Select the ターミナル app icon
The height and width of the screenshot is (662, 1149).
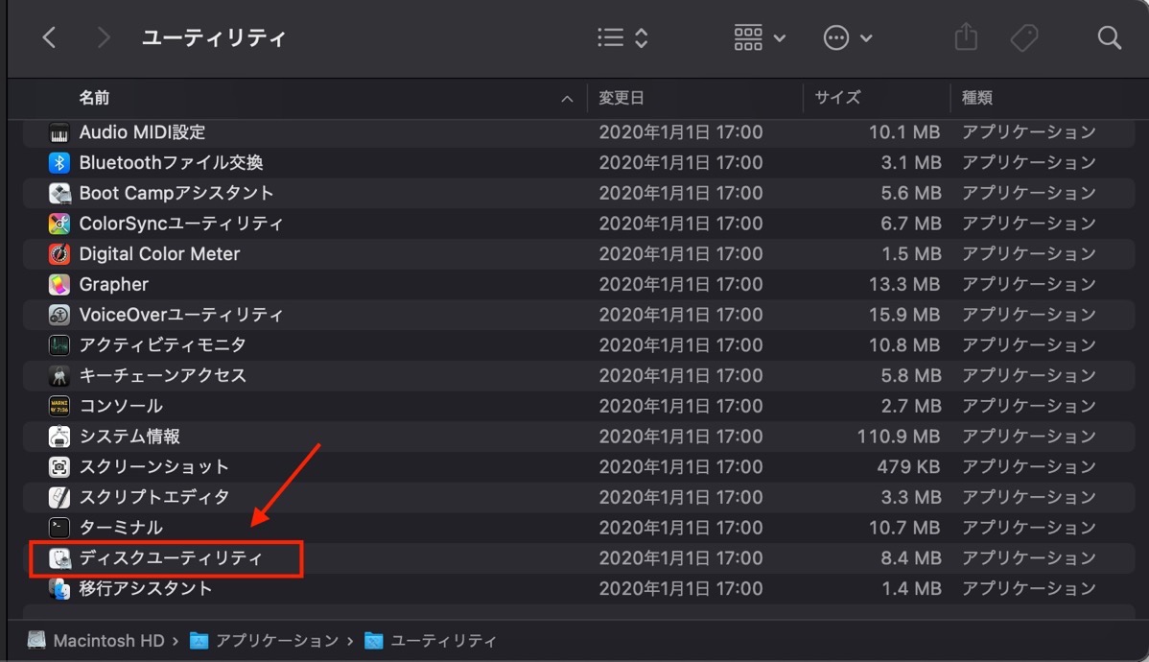click(x=59, y=528)
